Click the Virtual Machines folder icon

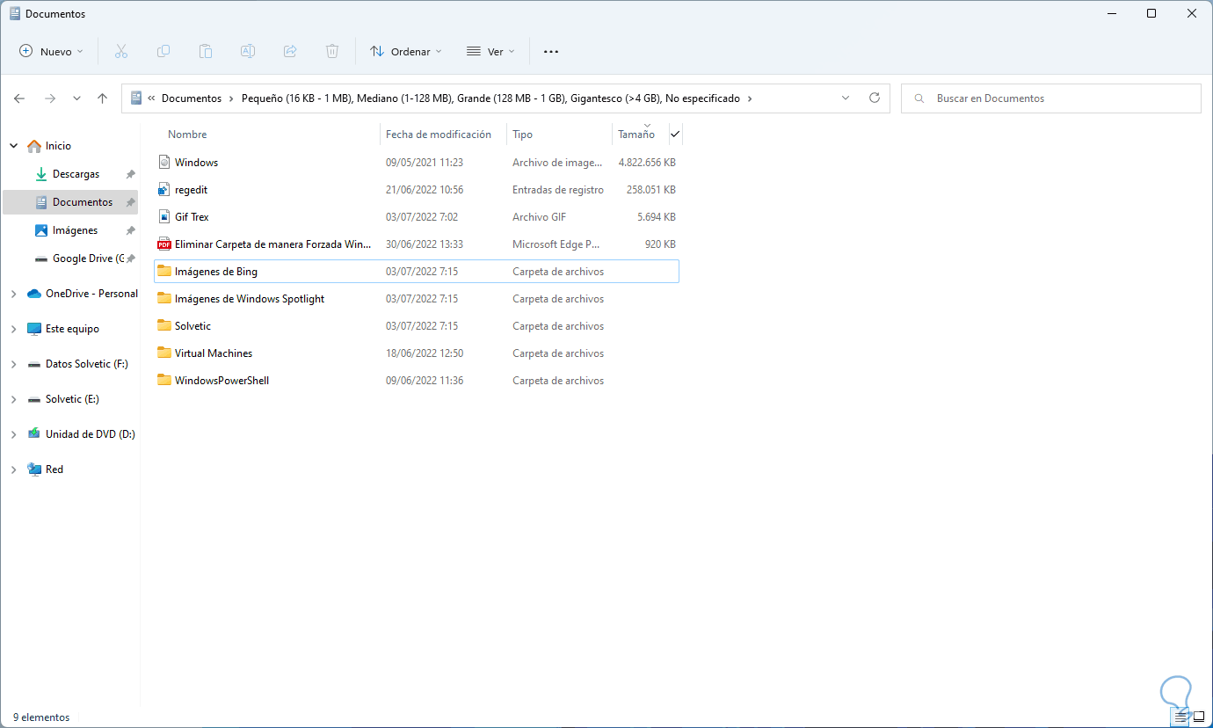click(x=163, y=353)
